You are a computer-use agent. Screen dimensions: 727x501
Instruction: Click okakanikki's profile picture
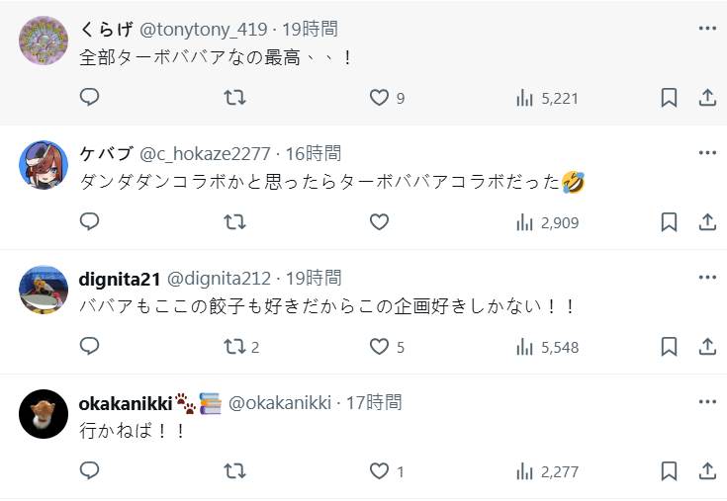44,413
